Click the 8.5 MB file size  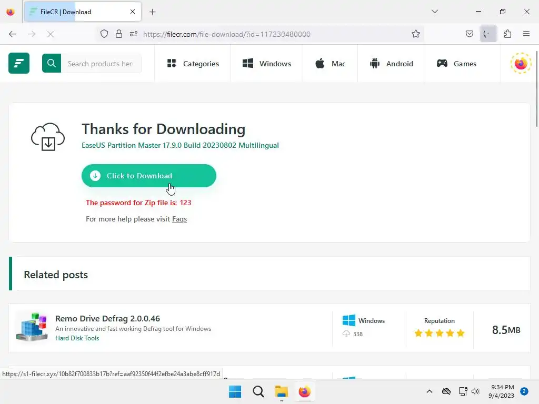click(506, 330)
